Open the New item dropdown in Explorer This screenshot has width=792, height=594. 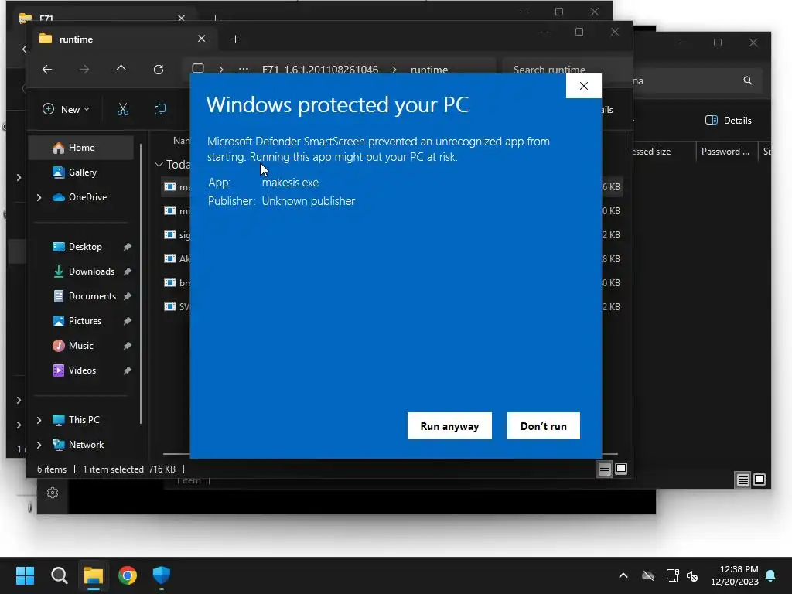click(67, 109)
